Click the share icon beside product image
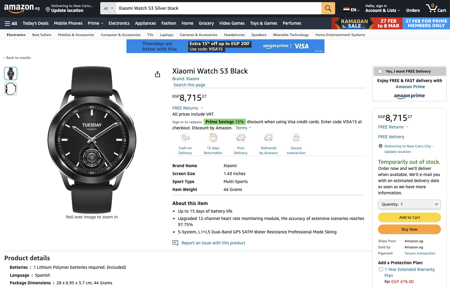450x288 pixels. [158, 74]
